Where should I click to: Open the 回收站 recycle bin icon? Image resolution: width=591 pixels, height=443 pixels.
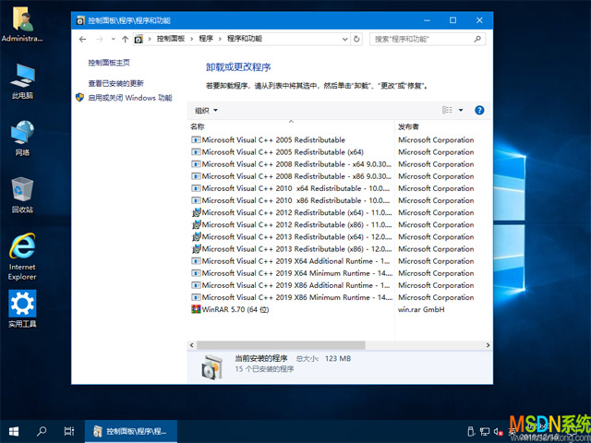[x=22, y=195]
